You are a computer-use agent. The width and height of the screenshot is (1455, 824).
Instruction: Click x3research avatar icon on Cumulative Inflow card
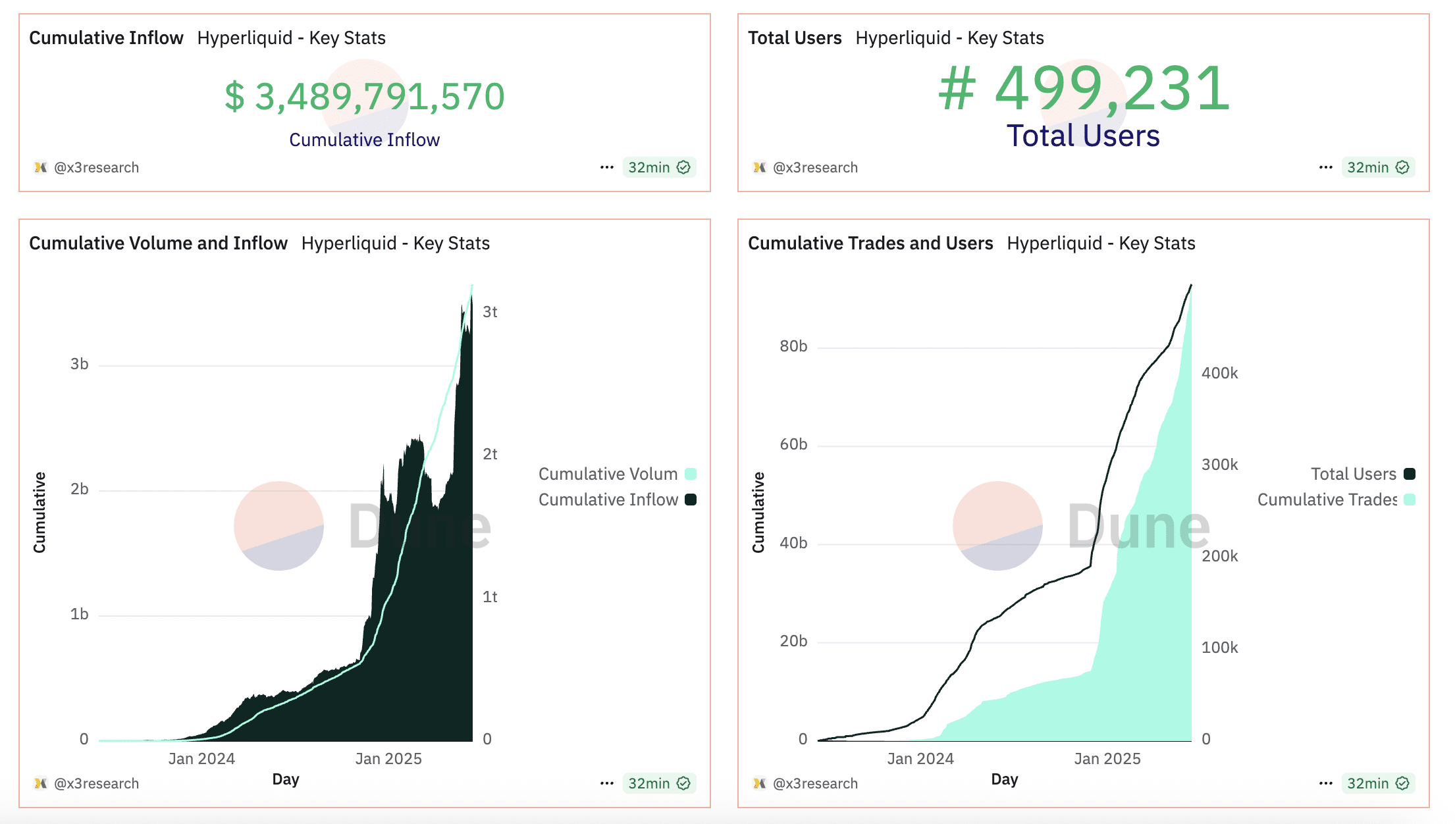click(x=41, y=168)
